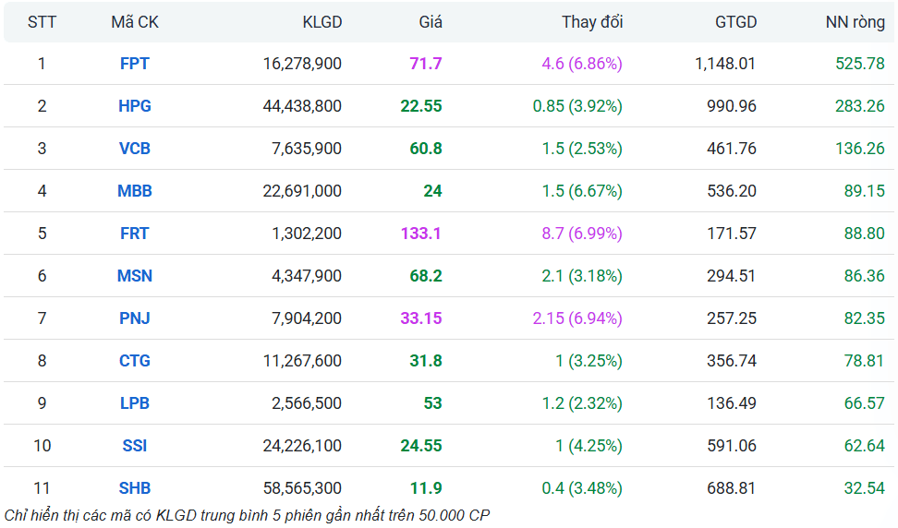Click SHB price 11.9
Viewport: 898px width, 528px height.
426,488
